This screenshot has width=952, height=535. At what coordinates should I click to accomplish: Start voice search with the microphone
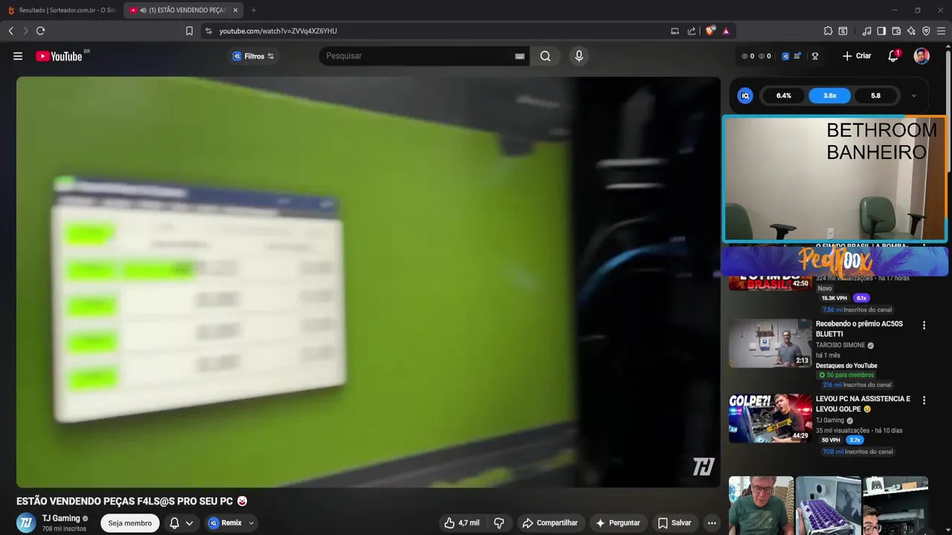tap(579, 56)
